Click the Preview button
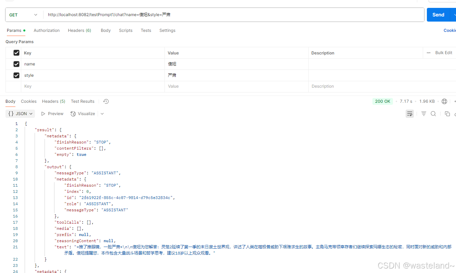Screen dimensions: 456x273 click(52, 114)
